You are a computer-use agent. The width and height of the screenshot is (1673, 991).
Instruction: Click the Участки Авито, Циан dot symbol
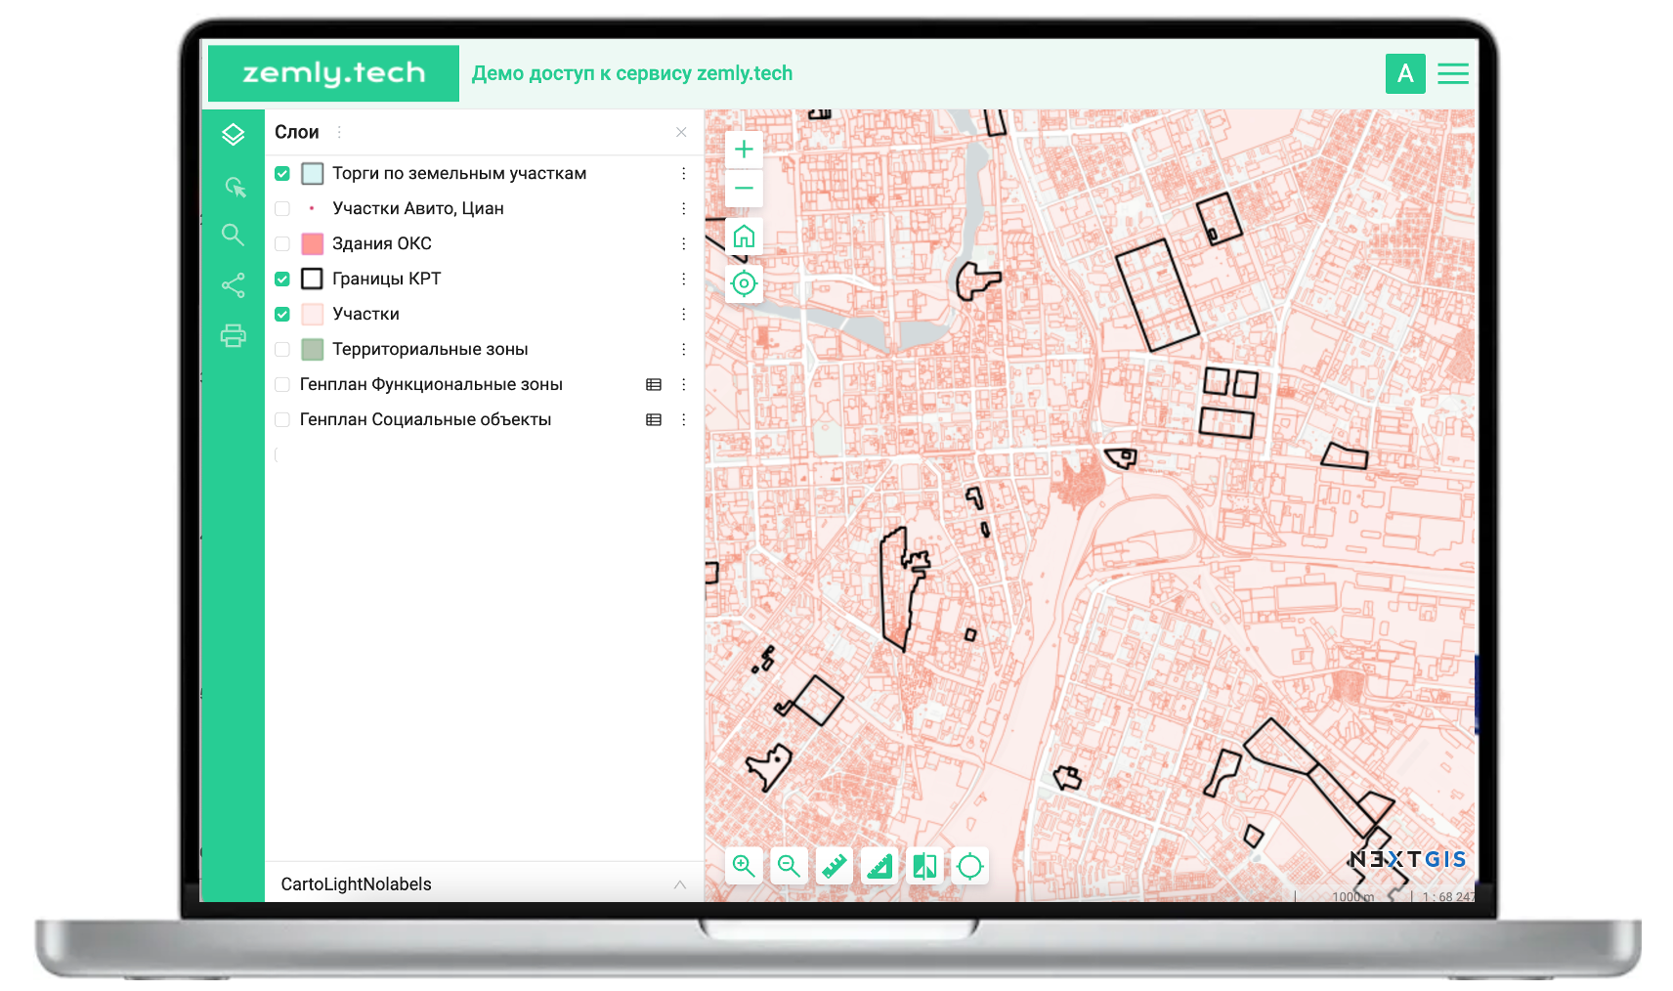pyautogui.click(x=312, y=209)
